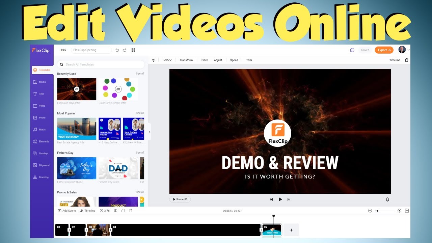Select the Elements sidebar icon
Screen dimensions: 432x243
[x=42, y=141]
